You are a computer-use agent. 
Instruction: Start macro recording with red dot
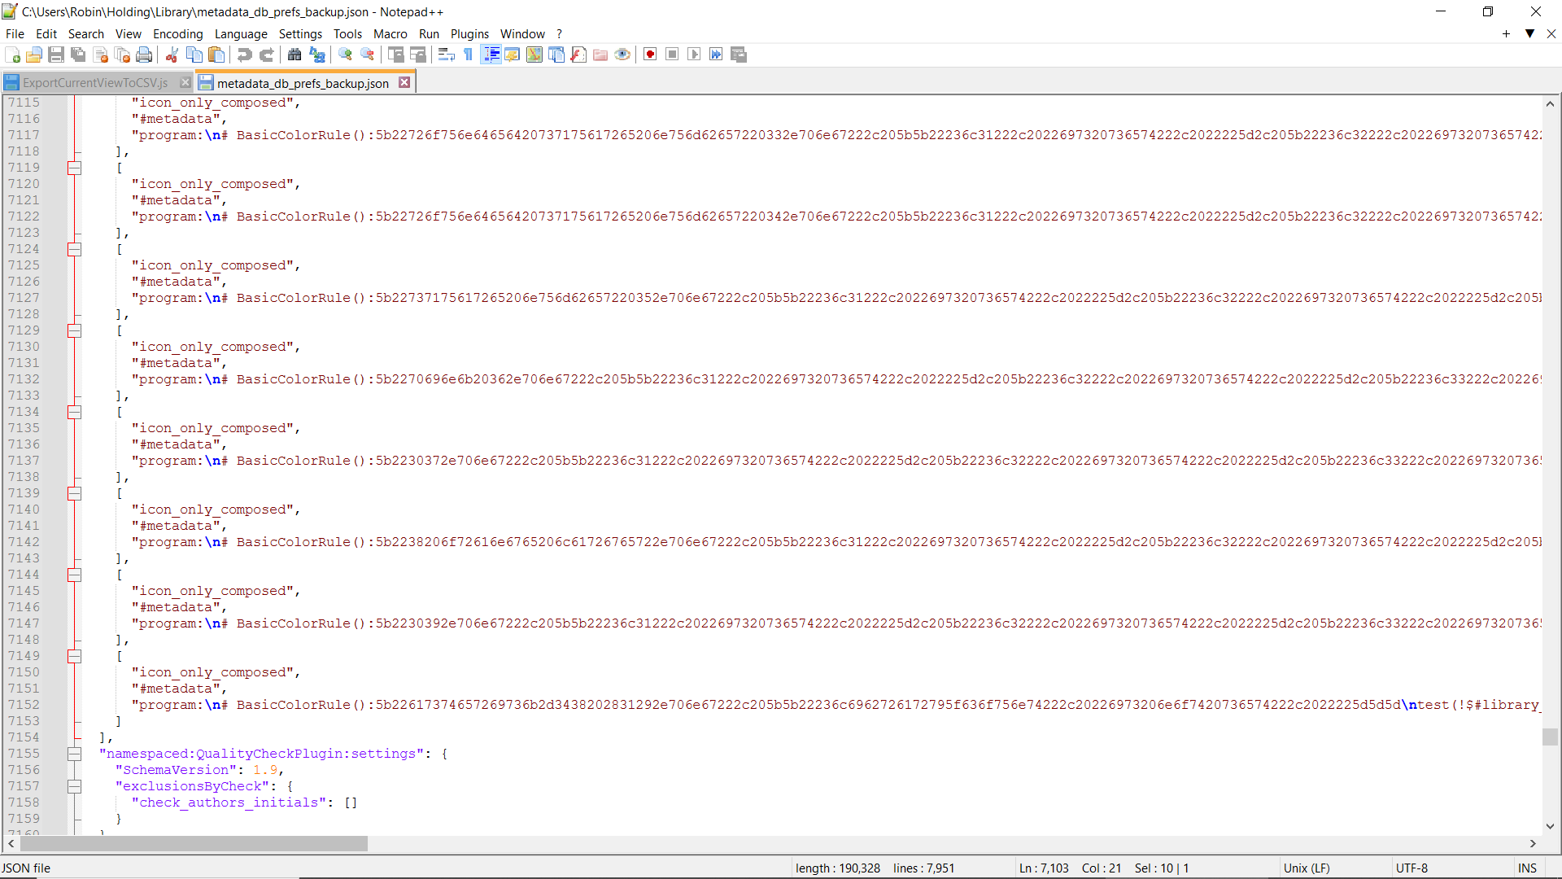pos(650,55)
